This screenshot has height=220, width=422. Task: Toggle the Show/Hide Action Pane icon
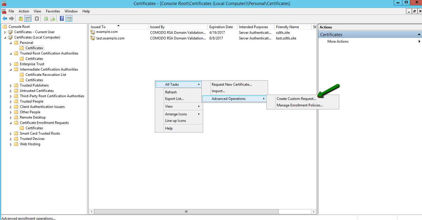69,18
